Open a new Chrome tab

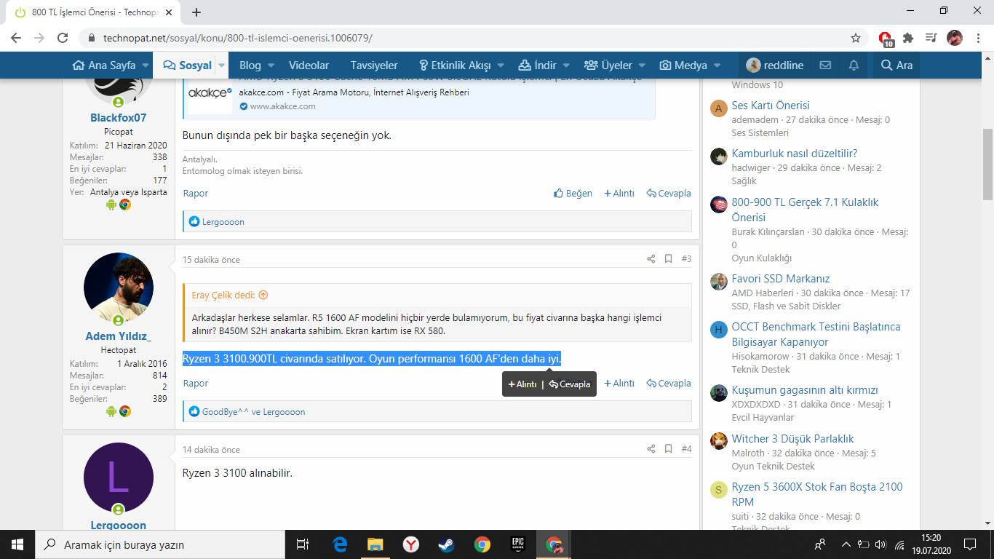pos(196,12)
